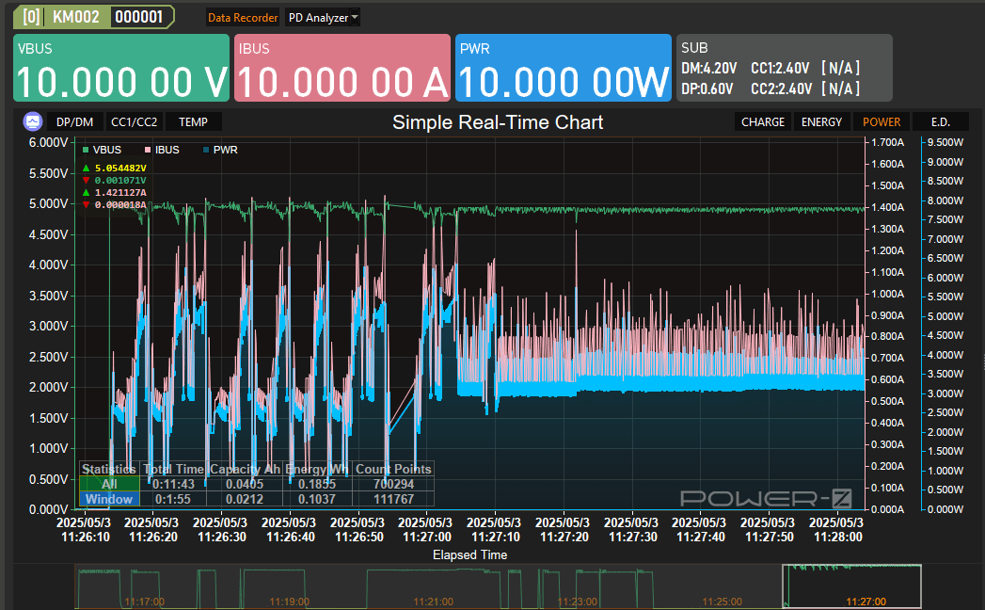Toggle the PWR legend series

[x=220, y=150]
